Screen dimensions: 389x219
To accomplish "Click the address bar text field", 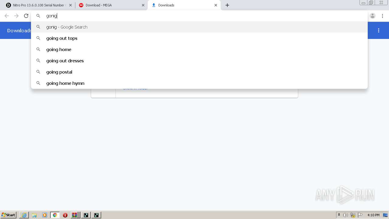I will 199,16.
